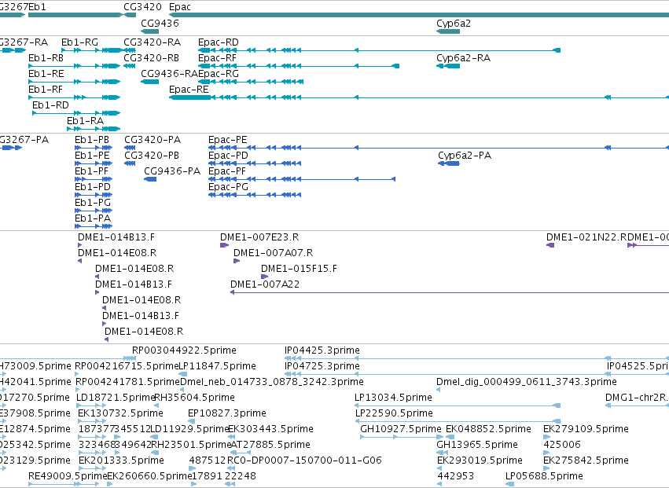Open EST label GH10927.5prime
This screenshot has width=669, height=488.
[401, 429]
